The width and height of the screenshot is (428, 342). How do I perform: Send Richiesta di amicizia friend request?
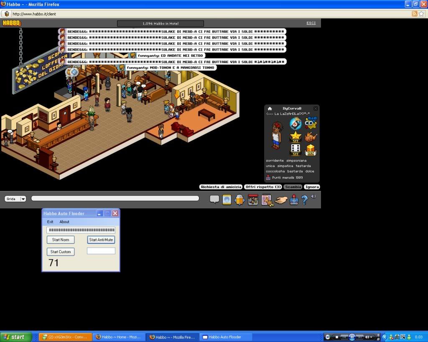tap(221, 187)
